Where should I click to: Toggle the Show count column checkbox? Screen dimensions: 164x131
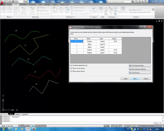[71, 68]
